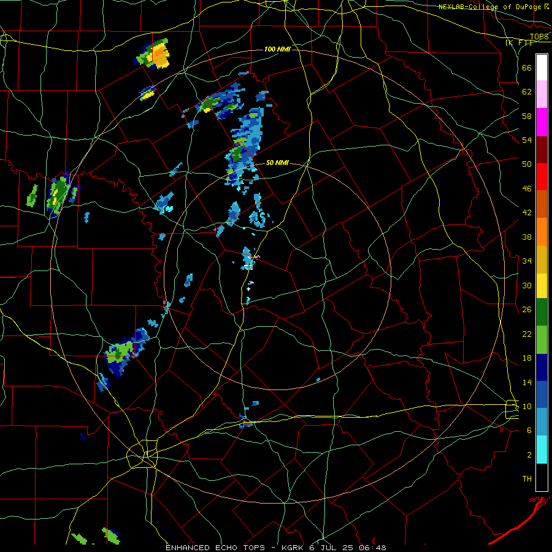Pick the bright yellow legend swatch
Screen dimensions: 552x552
[542, 285]
